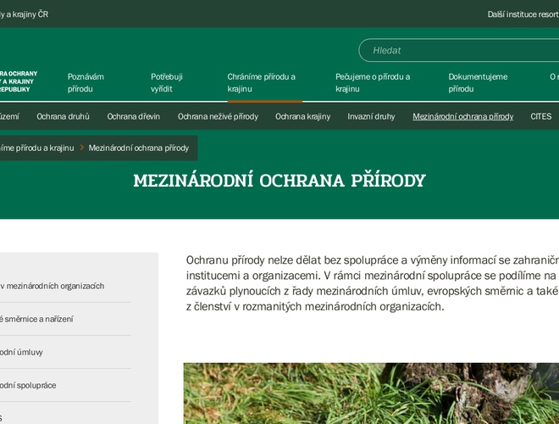Click the agency logo in the header
The width and height of the screenshot is (559, 424).
(x=17, y=81)
